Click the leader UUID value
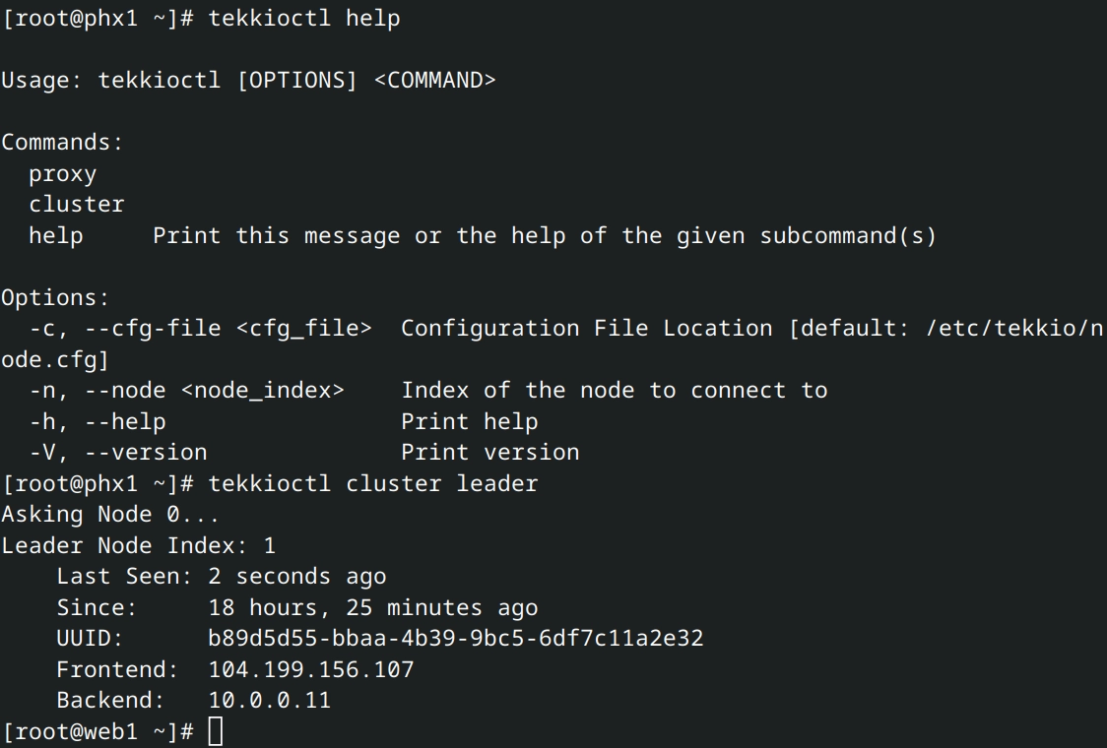1107x748 pixels. point(455,639)
